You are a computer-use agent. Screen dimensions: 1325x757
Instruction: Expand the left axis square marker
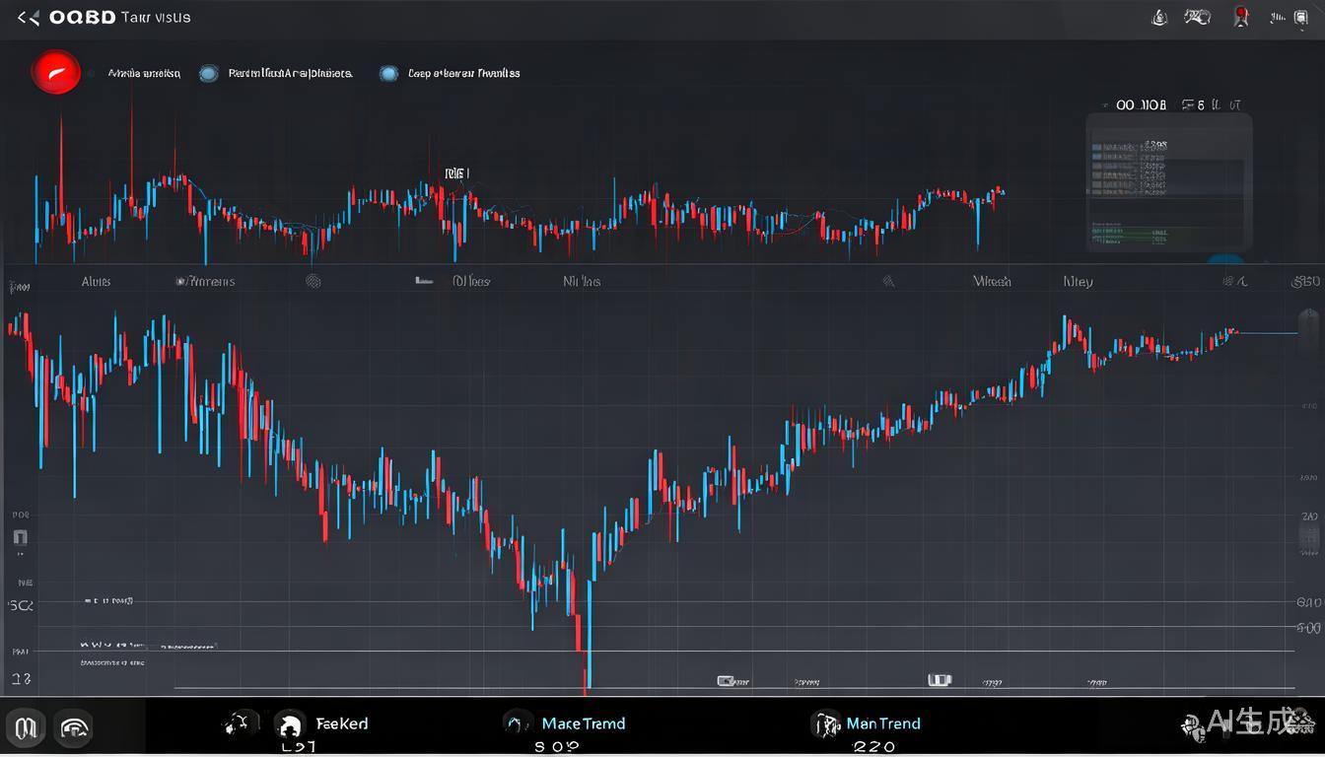click(20, 538)
